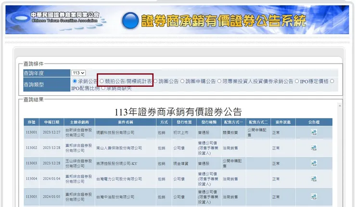Click the 查詢年度 label

(34, 73)
